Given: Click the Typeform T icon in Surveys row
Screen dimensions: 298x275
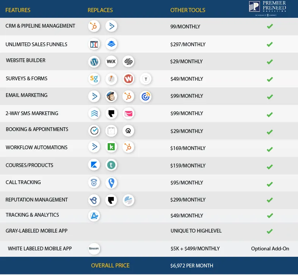Looking at the screenshot, I should click(x=146, y=79).
